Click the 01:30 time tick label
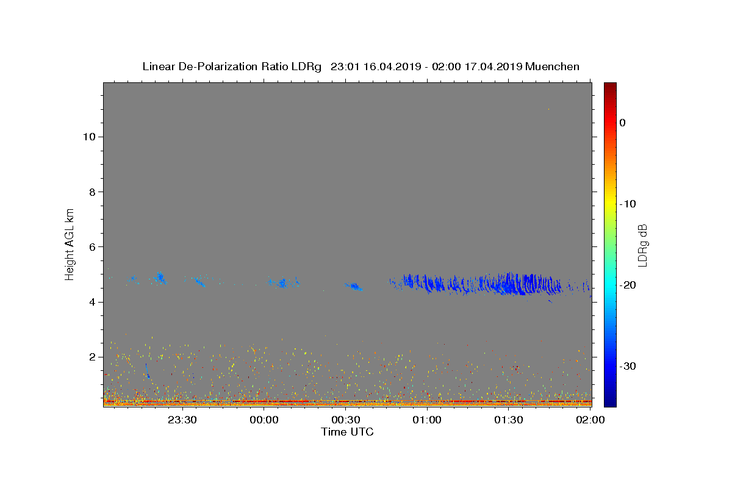 click(x=509, y=420)
